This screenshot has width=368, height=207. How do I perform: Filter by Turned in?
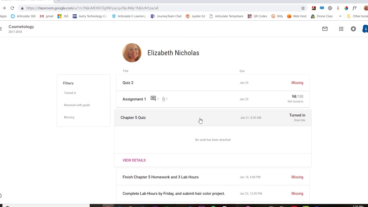click(70, 93)
